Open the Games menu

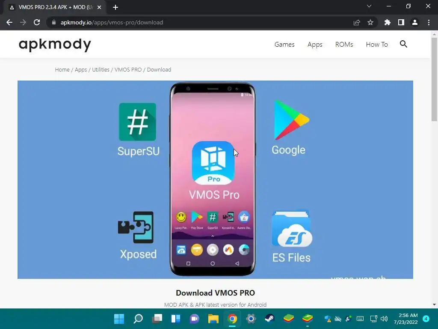click(284, 45)
